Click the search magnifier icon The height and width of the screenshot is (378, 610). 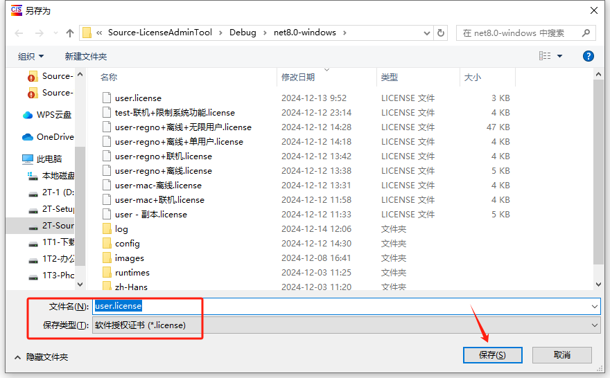(586, 33)
